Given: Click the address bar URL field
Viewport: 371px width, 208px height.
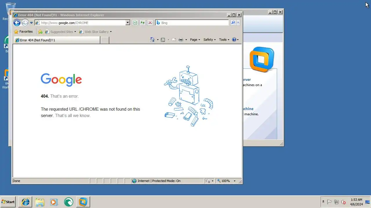Looking at the screenshot, I should coord(80,23).
